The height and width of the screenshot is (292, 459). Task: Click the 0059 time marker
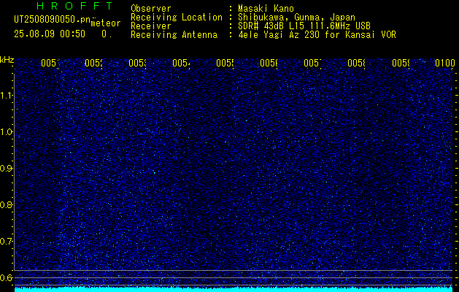pos(401,63)
